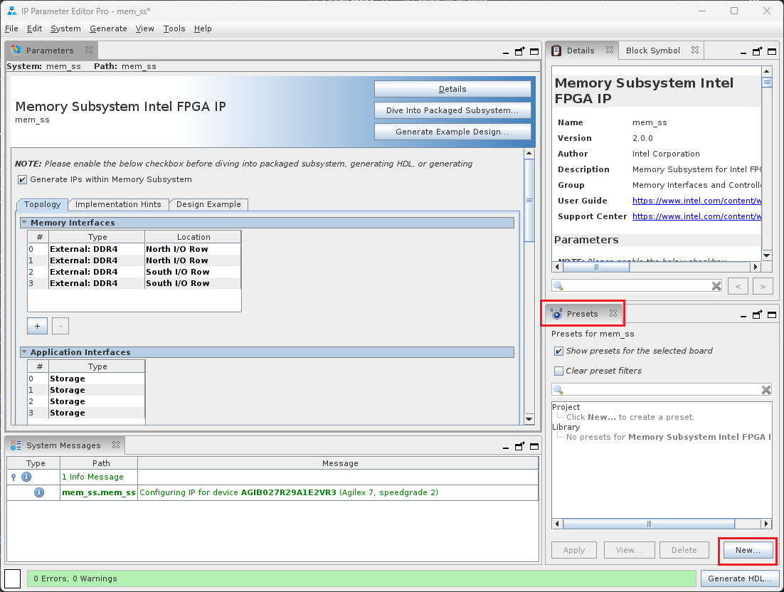The height and width of the screenshot is (592, 784).
Task: Close the System Messages tab via its X icon
Action: [x=115, y=445]
